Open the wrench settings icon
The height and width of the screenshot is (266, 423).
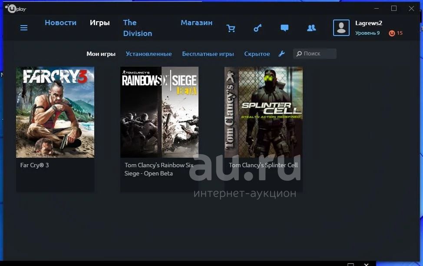[281, 54]
